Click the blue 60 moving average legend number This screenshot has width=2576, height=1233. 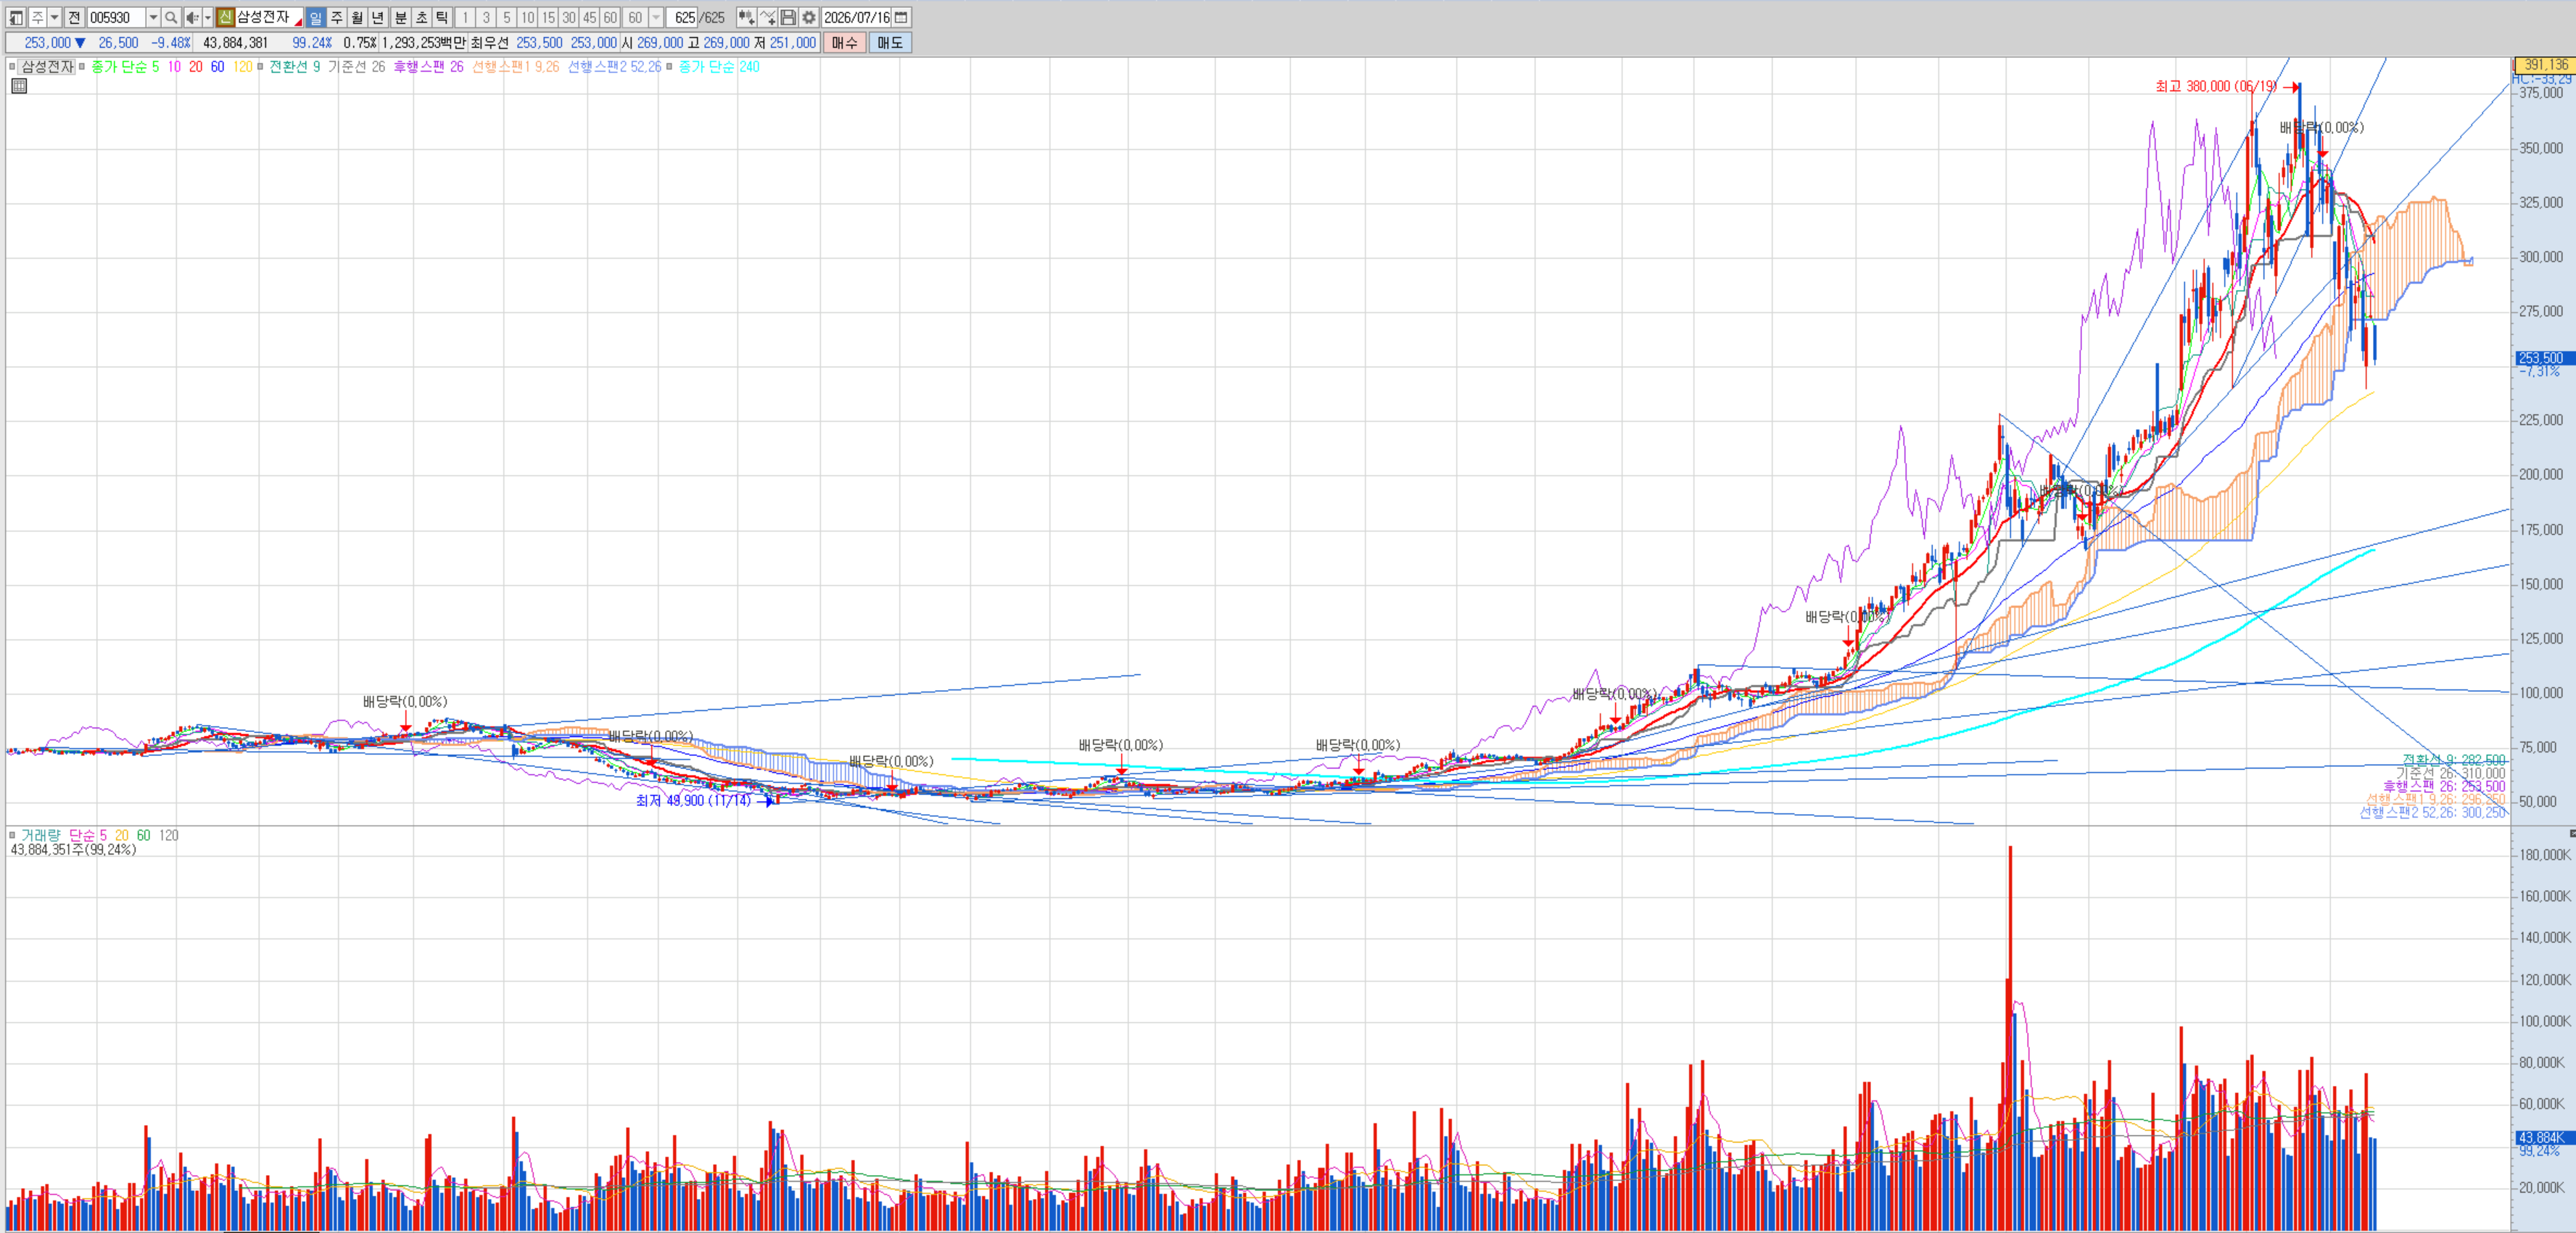(x=217, y=67)
